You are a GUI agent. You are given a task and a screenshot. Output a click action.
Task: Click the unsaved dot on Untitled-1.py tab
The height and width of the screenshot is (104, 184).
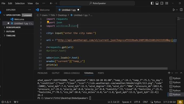pyautogui.click(x=78, y=10)
